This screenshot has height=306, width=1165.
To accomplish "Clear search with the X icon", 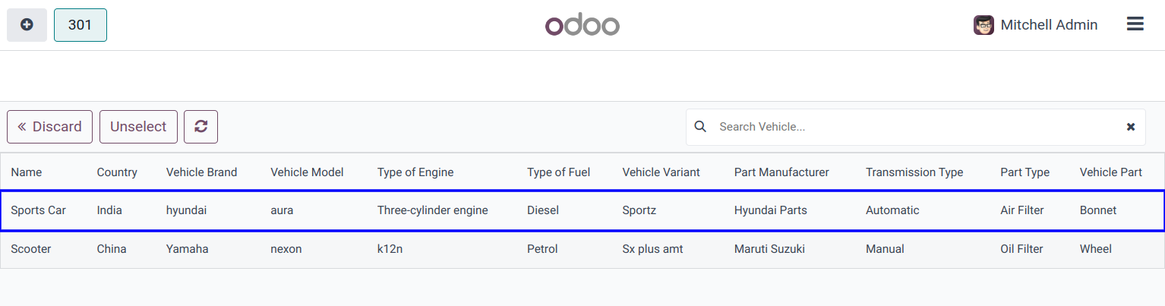I will tap(1130, 127).
